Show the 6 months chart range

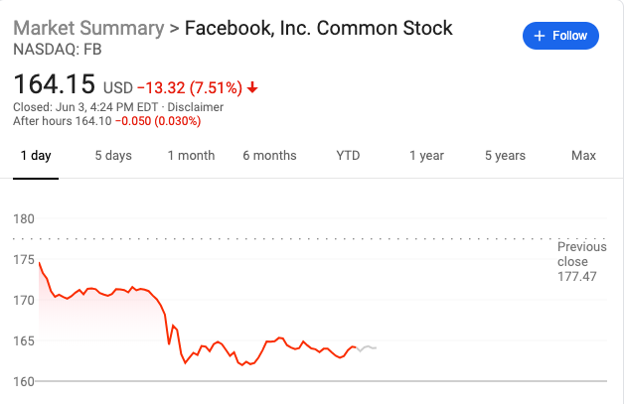click(x=269, y=156)
